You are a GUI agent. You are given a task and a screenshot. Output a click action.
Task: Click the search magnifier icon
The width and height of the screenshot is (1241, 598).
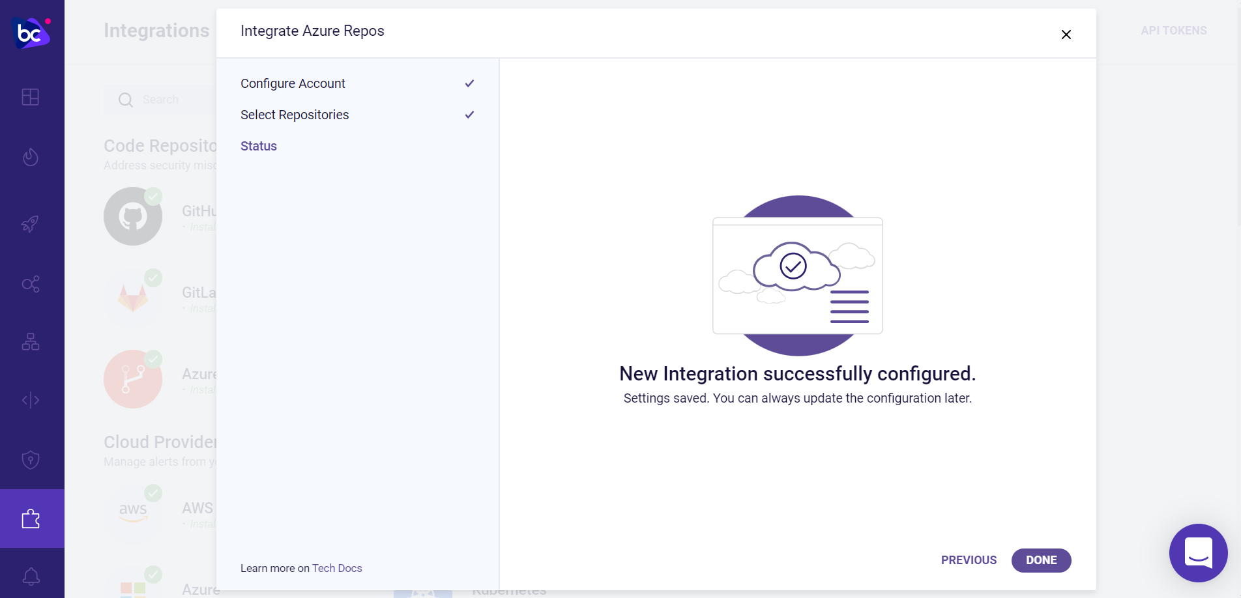(x=126, y=100)
